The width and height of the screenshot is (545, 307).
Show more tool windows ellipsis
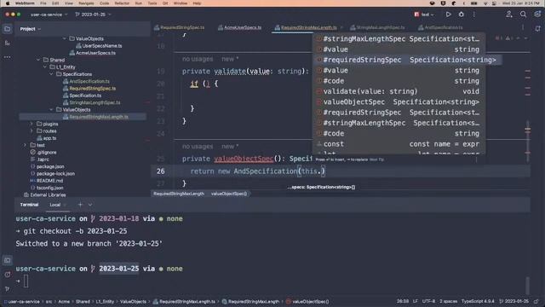pos(8,57)
